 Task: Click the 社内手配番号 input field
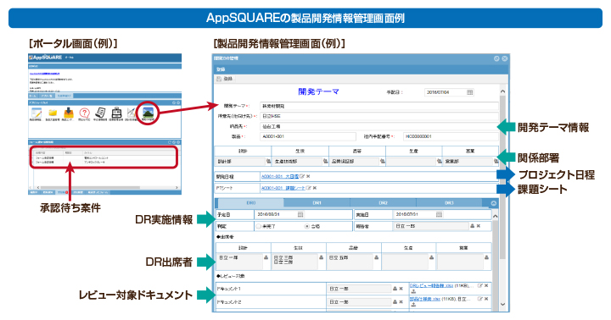[x=451, y=136]
